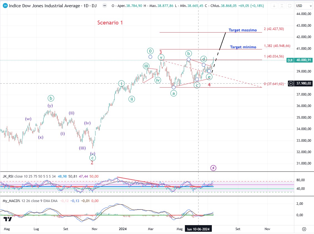Screen dimensions: 314x234
Task: Click the 42.000,00 price scale label
Action: [304, 37]
